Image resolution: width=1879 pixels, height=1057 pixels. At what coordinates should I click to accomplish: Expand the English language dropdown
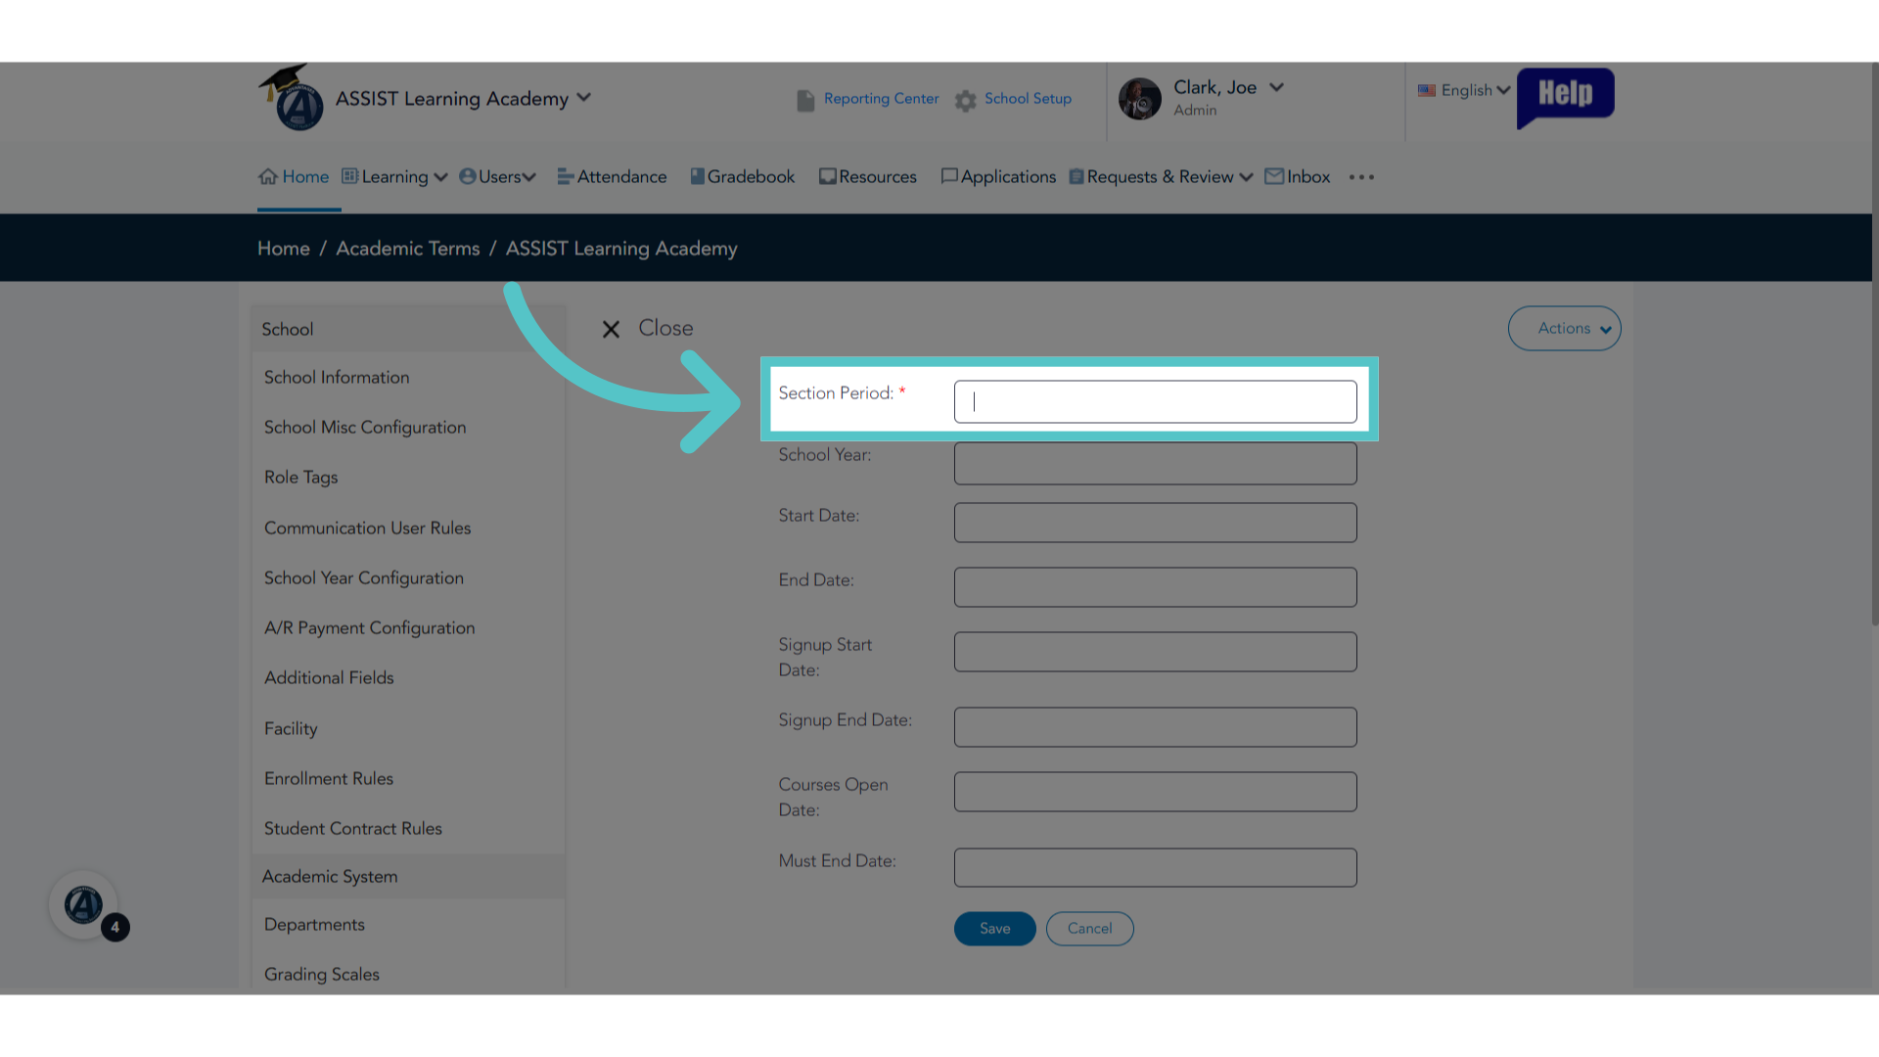(1464, 90)
